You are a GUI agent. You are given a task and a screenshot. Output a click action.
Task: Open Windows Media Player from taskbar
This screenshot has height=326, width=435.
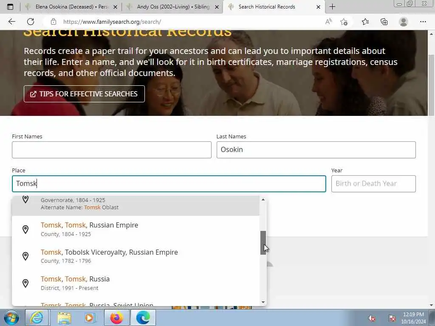[90, 318]
